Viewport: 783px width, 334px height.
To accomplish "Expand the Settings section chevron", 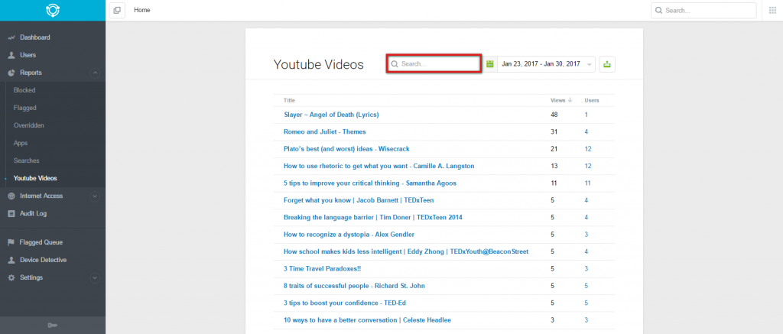I will coord(95,277).
